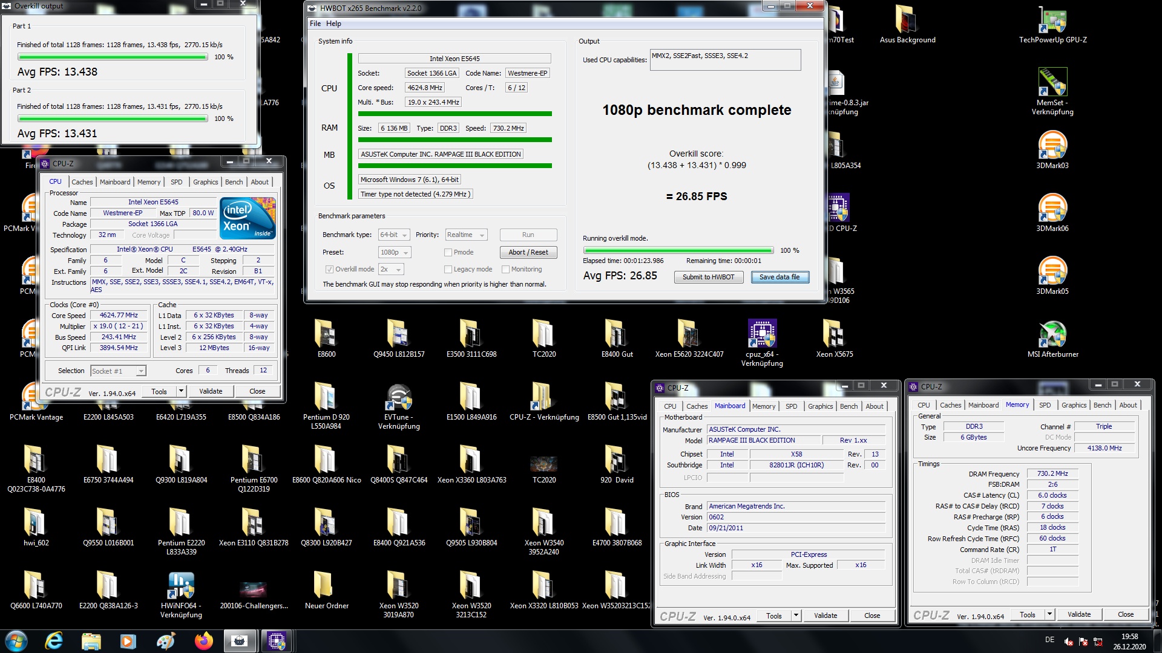
Task: Switch to Bench tab in left CPU-Z
Action: pyautogui.click(x=234, y=182)
